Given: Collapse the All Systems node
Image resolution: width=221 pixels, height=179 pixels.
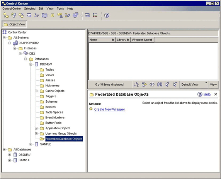Looking at the screenshot, I should click(x=4, y=37).
